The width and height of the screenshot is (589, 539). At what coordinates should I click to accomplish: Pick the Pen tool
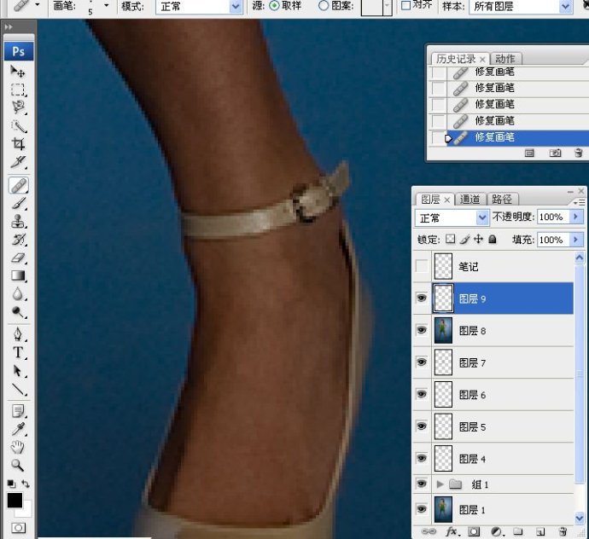point(18,334)
